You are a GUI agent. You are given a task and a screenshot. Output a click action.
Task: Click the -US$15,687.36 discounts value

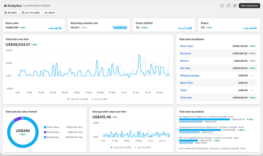point(239,54)
